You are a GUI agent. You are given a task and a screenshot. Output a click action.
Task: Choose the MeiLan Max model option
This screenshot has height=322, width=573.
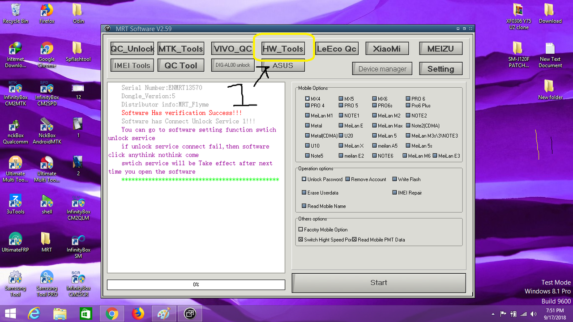click(387, 126)
